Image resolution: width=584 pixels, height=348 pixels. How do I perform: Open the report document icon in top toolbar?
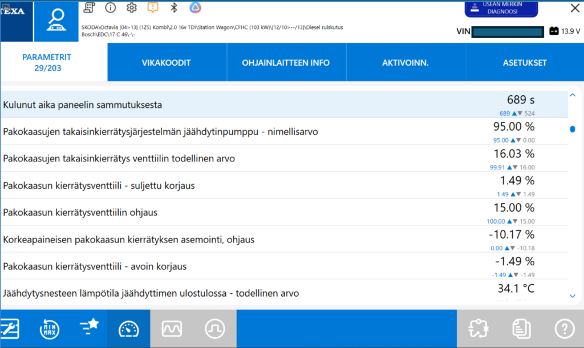[x=89, y=7]
